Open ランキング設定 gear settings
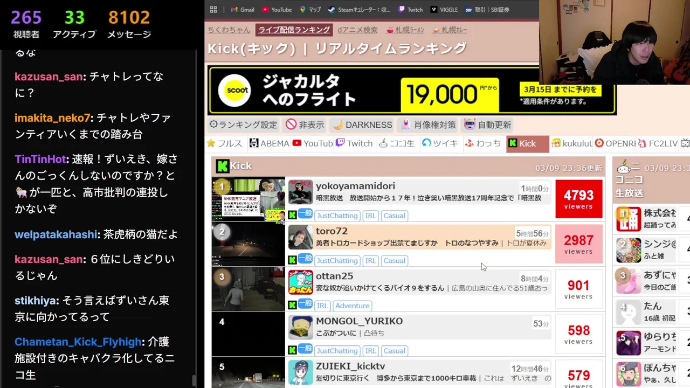690x388 pixels. 243,124
